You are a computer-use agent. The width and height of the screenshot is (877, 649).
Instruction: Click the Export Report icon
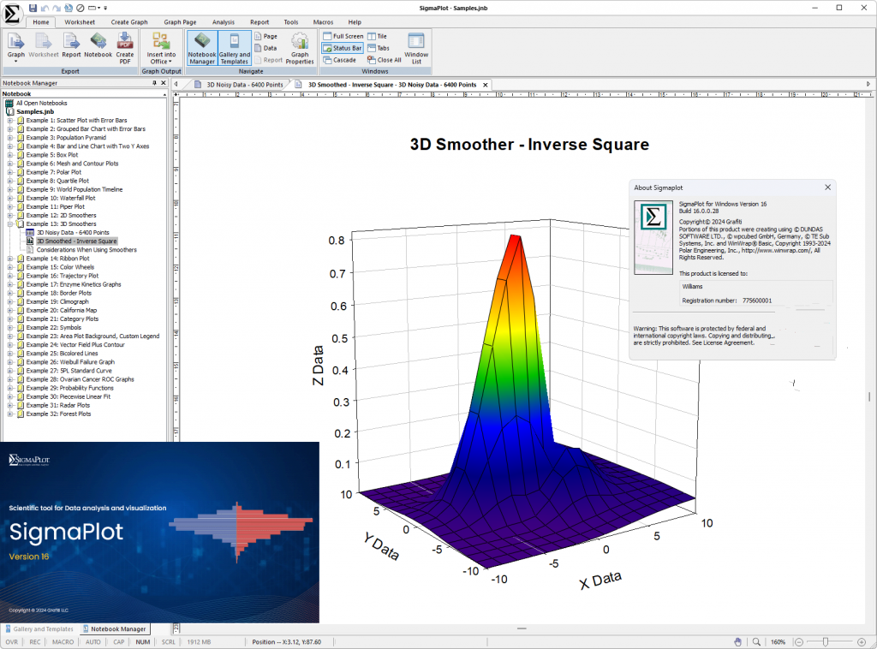[x=71, y=45]
